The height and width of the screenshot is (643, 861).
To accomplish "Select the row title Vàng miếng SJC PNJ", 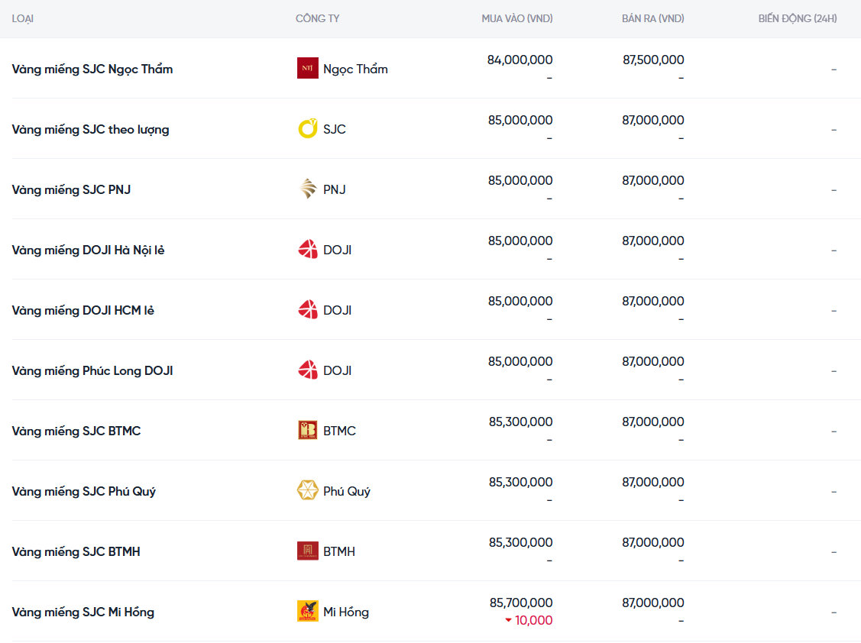I will (x=71, y=190).
